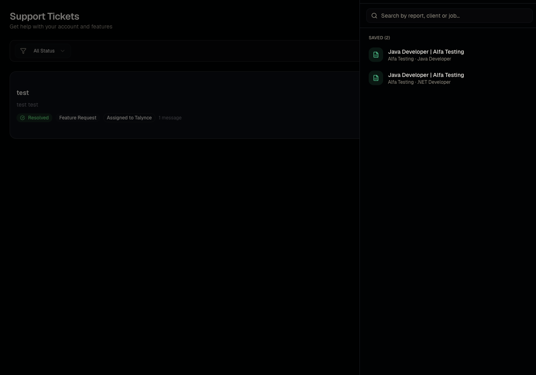Click the Feature Request tag
The width and height of the screenshot is (536, 375).
[78, 118]
